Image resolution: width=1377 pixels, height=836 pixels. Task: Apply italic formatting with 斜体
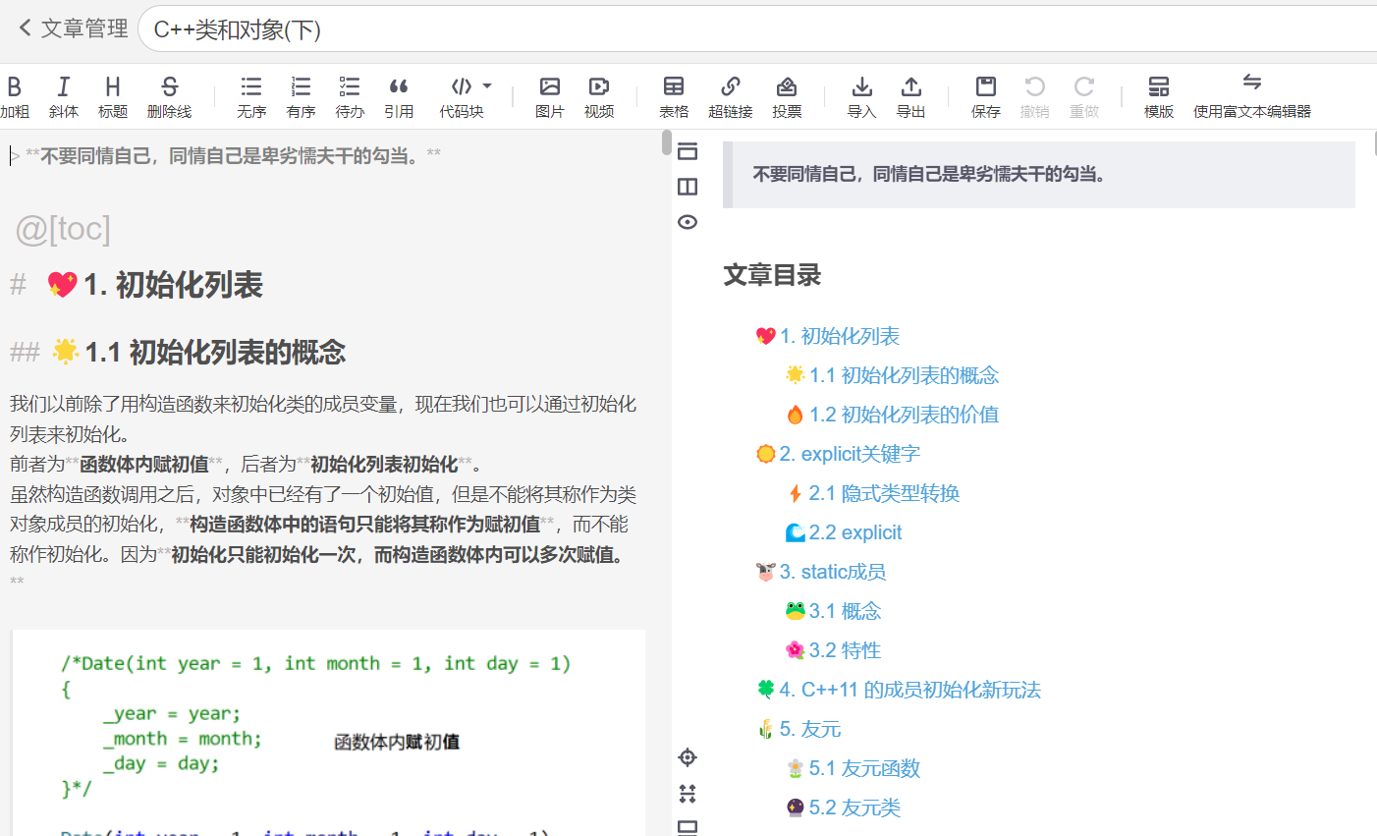64,97
